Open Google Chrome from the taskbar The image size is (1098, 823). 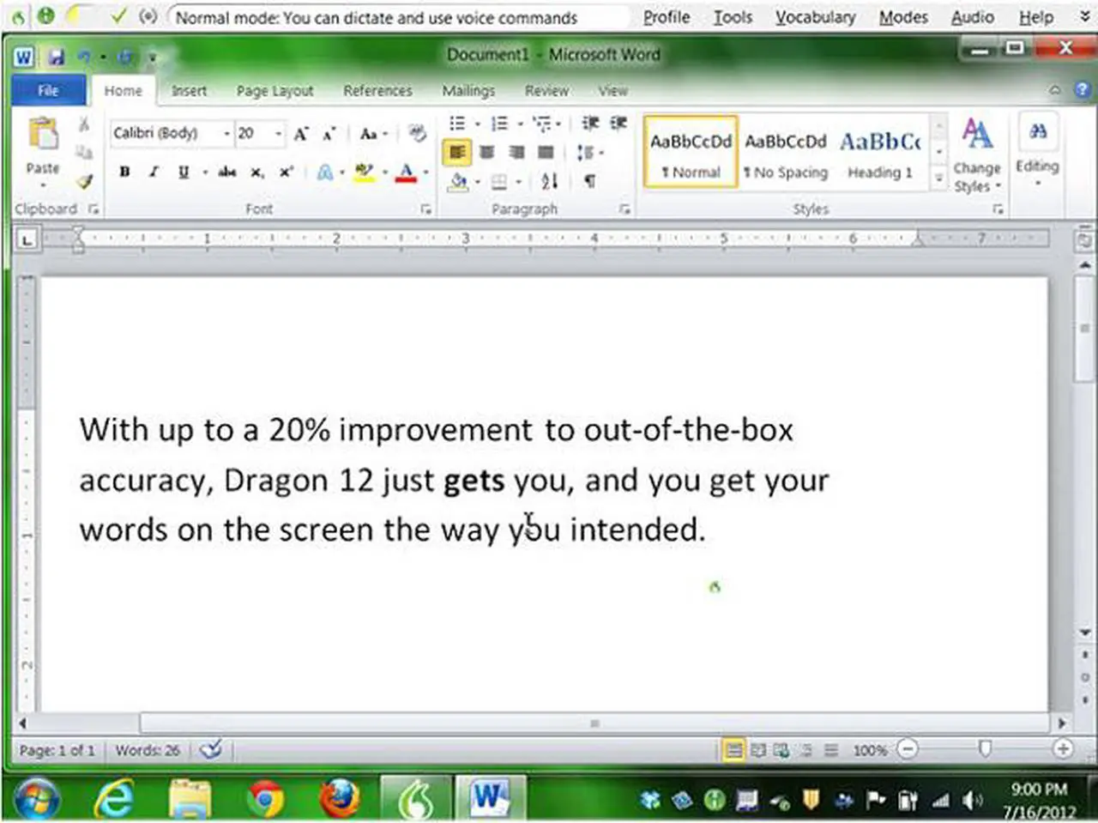click(265, 799)
